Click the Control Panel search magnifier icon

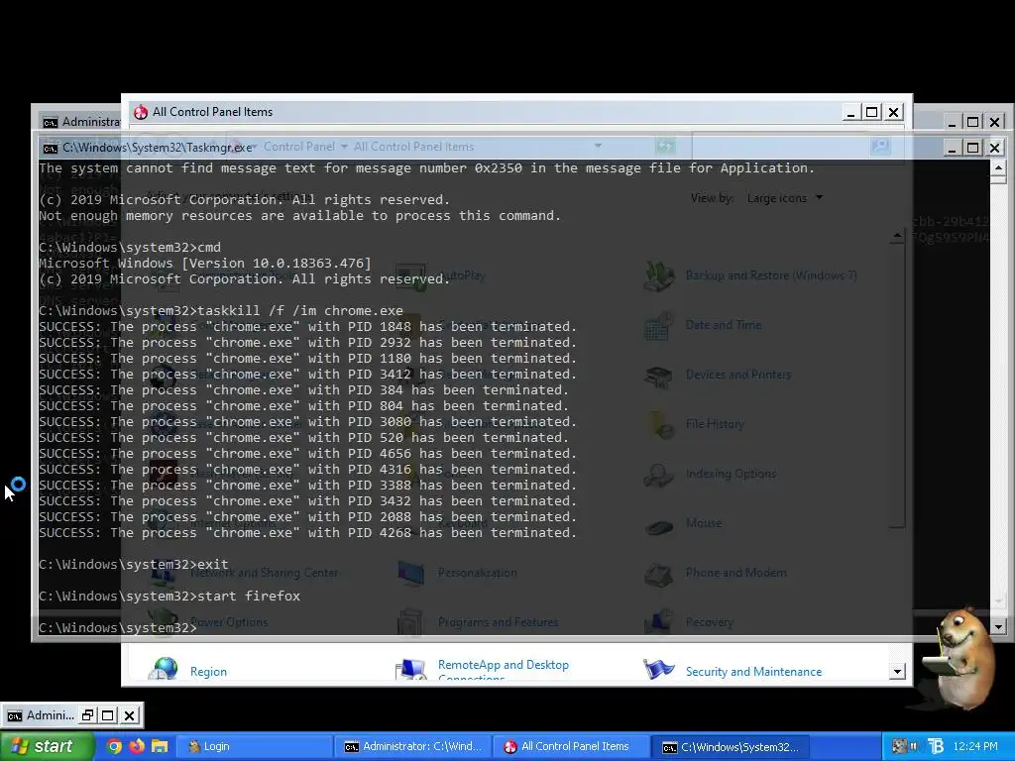[x=880, y=147]
